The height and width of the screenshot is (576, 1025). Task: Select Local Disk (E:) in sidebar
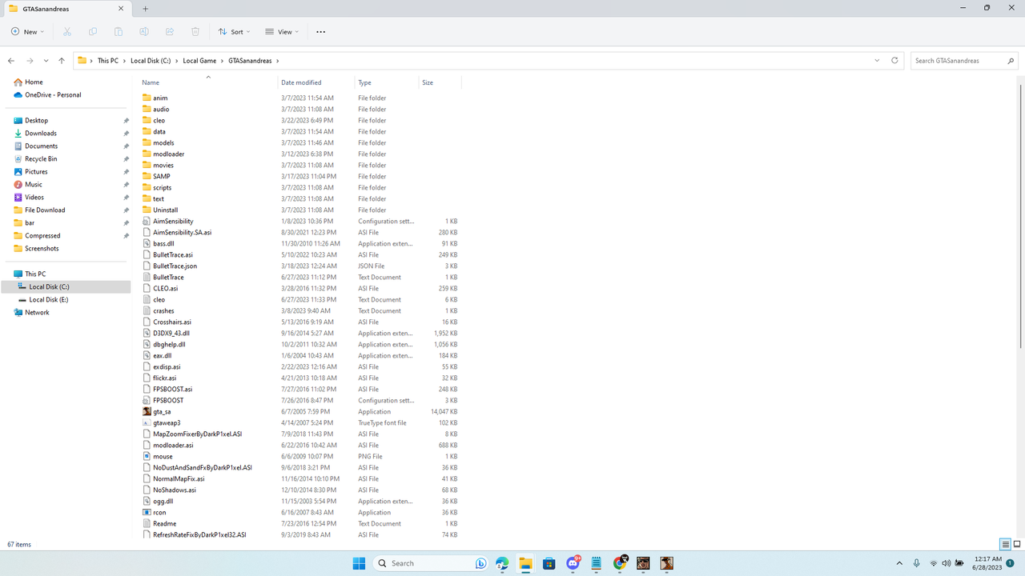(49, 299)
